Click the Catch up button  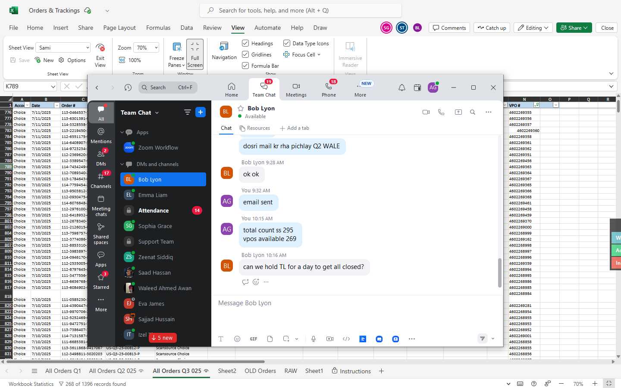(492, 28)
